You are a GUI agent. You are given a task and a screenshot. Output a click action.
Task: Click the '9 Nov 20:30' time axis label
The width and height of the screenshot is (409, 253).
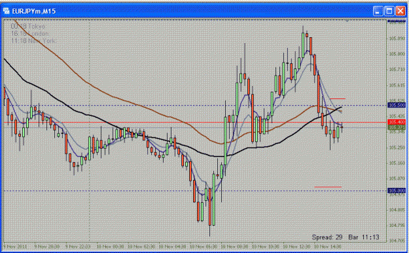[x=47, y=246]
